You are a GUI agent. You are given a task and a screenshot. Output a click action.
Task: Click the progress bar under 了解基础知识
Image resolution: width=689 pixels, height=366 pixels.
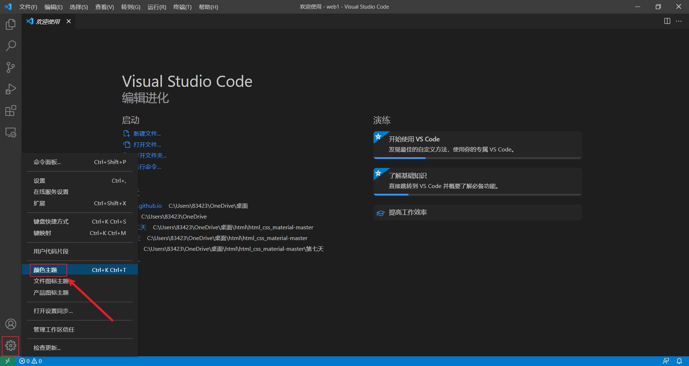(477, 194)
